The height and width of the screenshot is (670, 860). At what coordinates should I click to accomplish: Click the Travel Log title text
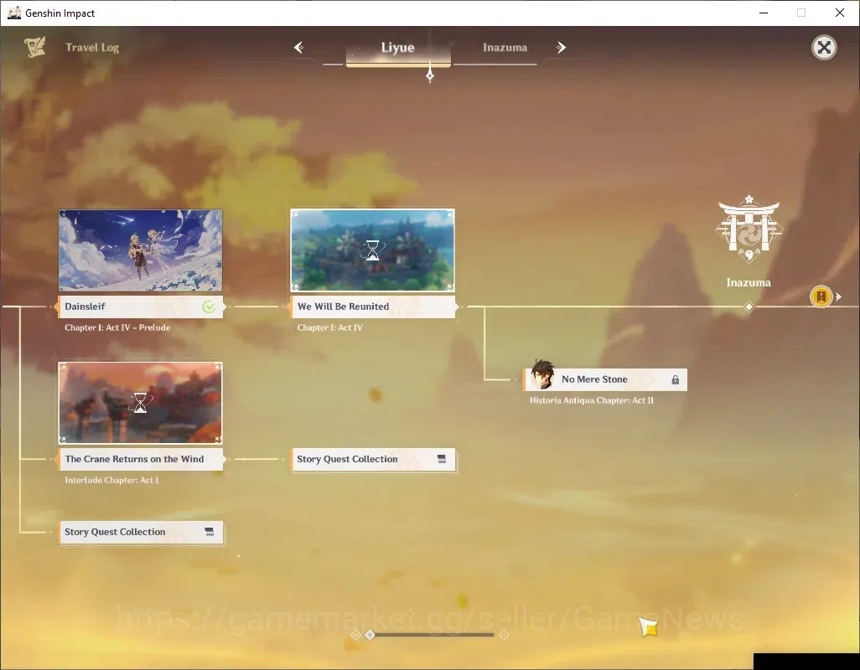tap(92, 48)
